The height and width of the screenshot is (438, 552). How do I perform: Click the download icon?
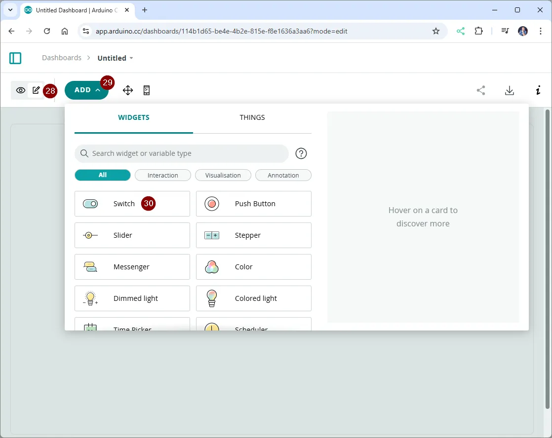pyautogui.click(x=510, y=90)
